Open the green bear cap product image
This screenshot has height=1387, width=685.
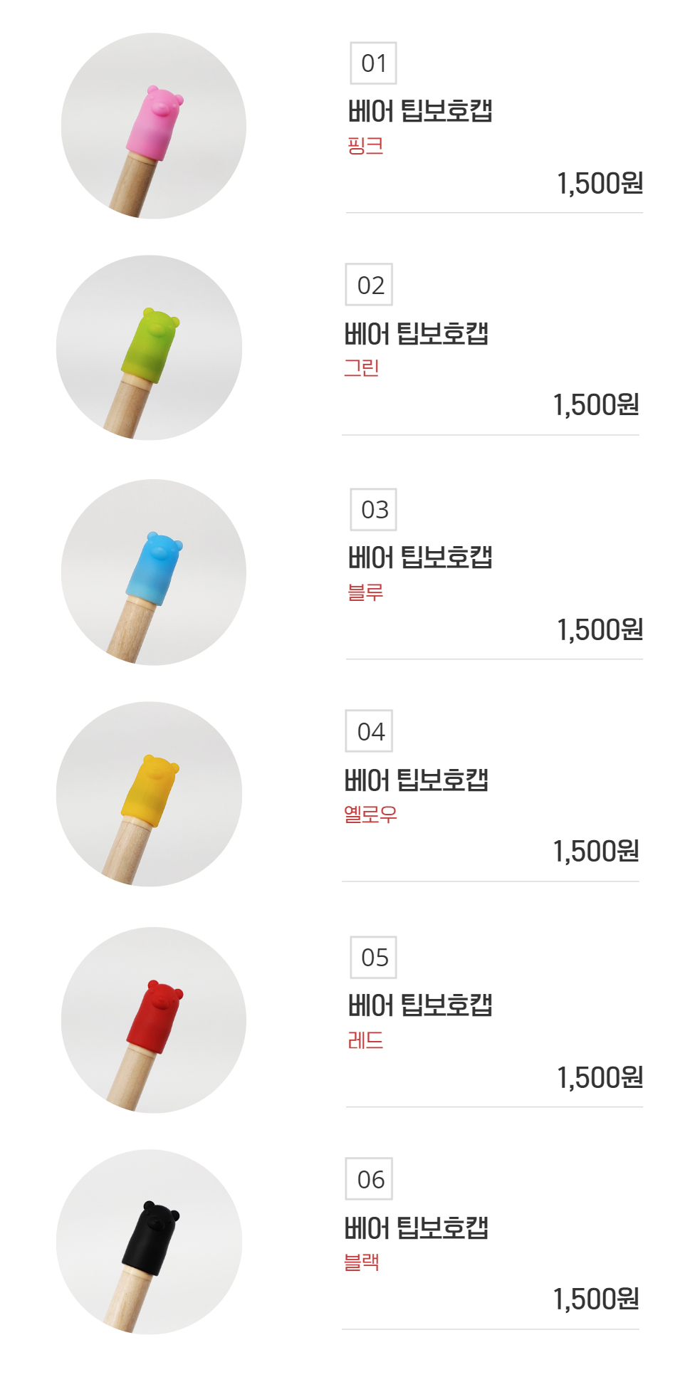(x=149, y=348)
